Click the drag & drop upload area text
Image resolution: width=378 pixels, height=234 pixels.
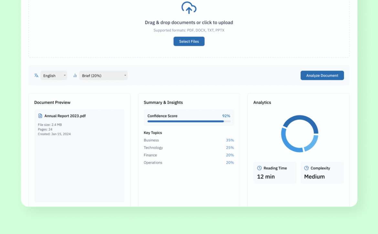click(189, 23)
